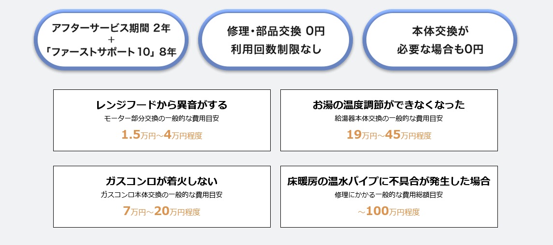Click the お湯の温度調節ができなくなった heading
Viewport: 553px width, 245px height.
(389, 105)
